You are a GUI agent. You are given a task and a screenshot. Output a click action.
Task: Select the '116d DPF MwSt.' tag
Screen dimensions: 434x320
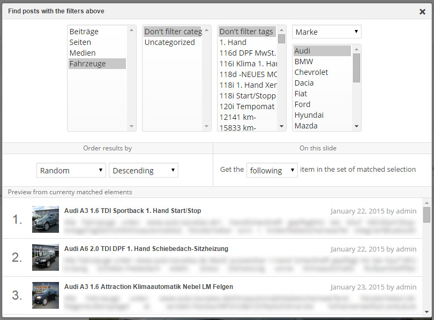(248, 53)
